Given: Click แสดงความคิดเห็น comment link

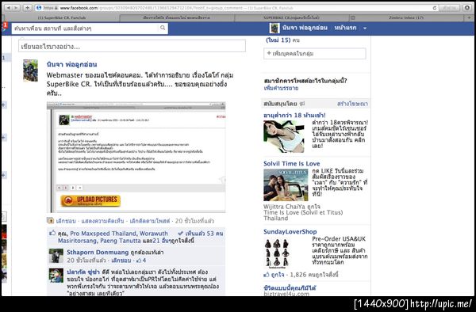Looking at the screenshot, I should [102, 221].
